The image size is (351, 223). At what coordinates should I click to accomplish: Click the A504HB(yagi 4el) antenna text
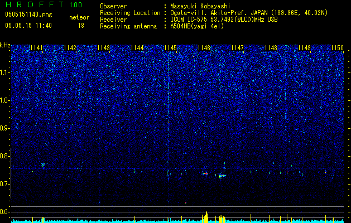point(197,26)
